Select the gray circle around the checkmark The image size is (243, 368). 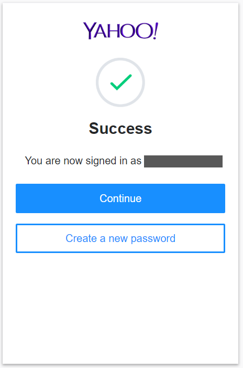120,82
